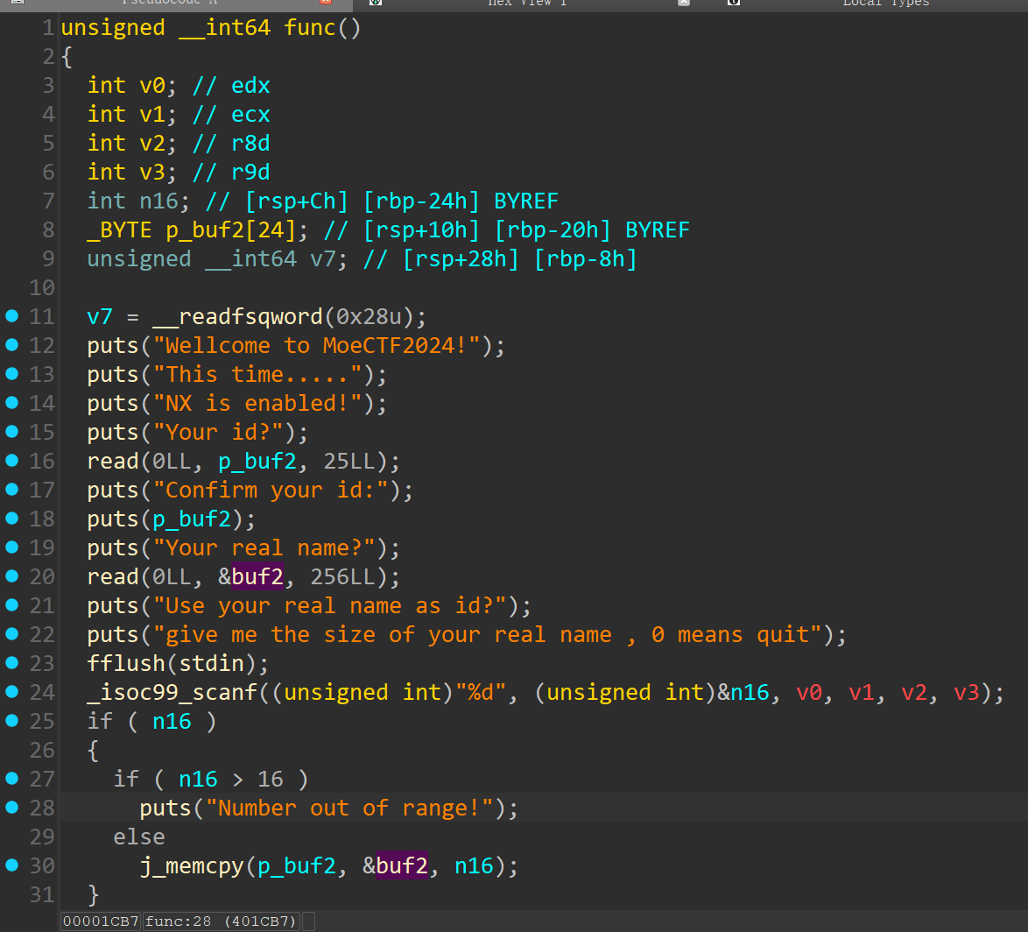Set breakpoint at line 27 dot
Screen dimensions: 1028x932
(11, 778)
